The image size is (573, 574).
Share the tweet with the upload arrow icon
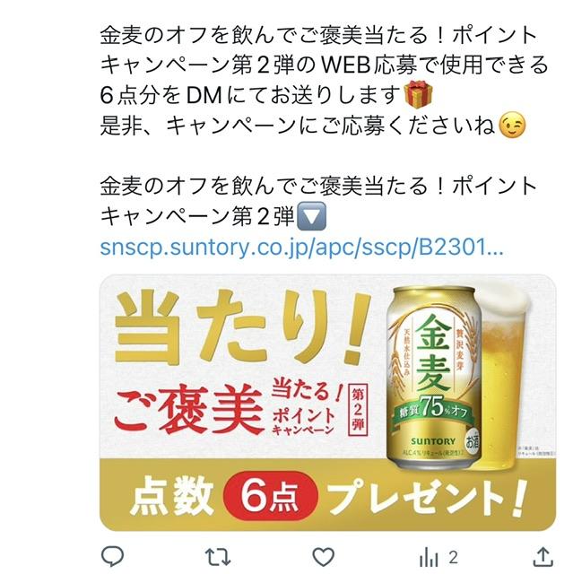coord(544,557)
